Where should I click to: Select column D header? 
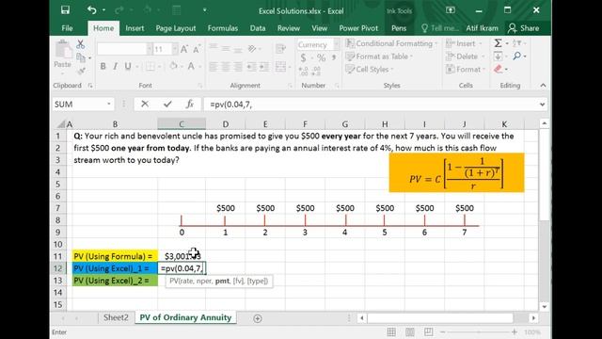coord(226,123)
